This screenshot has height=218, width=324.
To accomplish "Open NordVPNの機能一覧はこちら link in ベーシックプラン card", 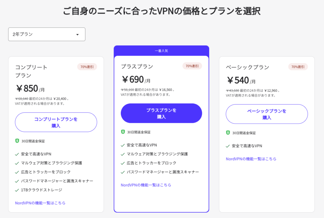I will coord(251,159).
